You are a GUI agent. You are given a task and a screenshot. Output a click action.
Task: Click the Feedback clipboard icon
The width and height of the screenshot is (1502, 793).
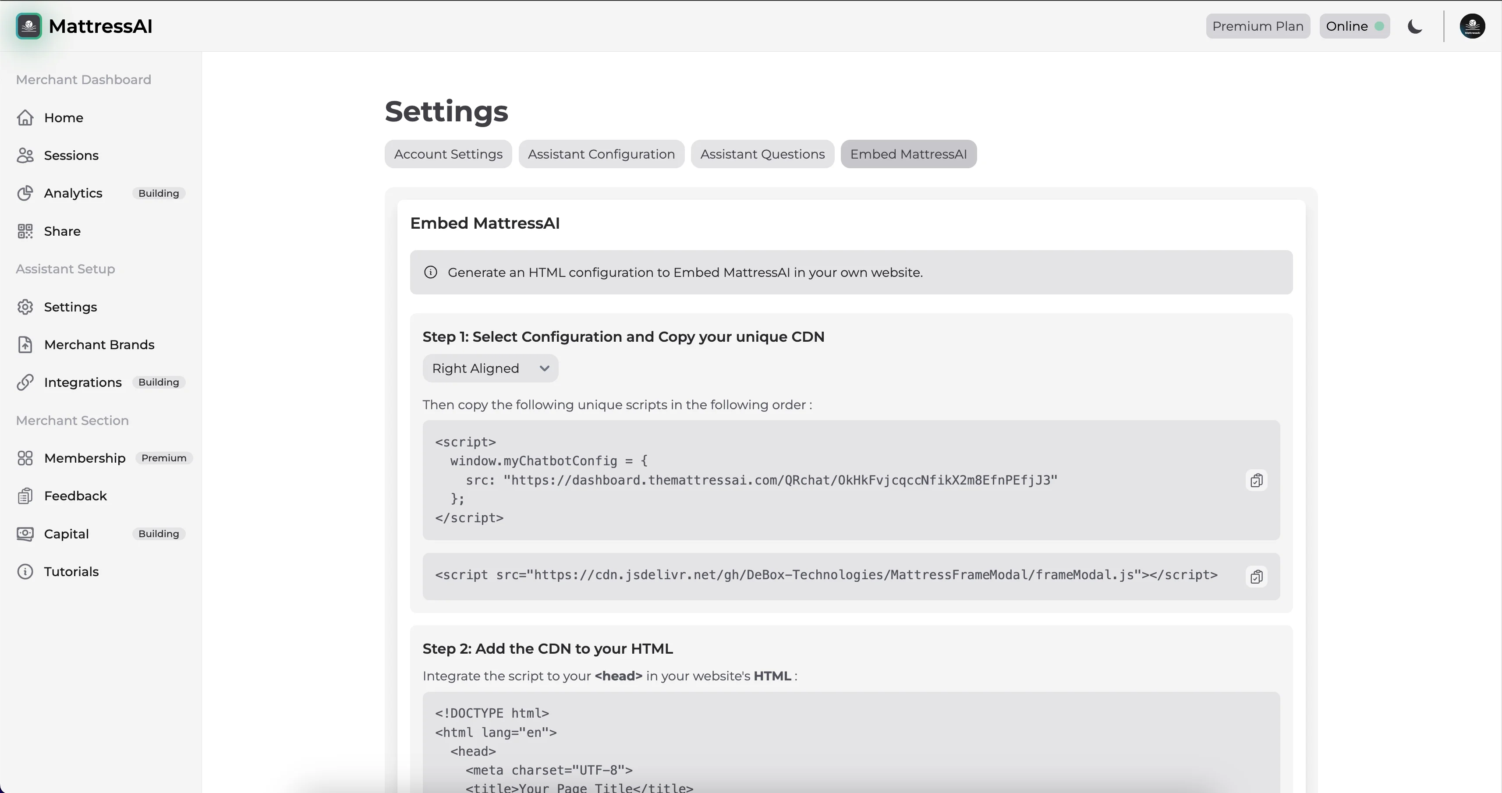[25, 496]
